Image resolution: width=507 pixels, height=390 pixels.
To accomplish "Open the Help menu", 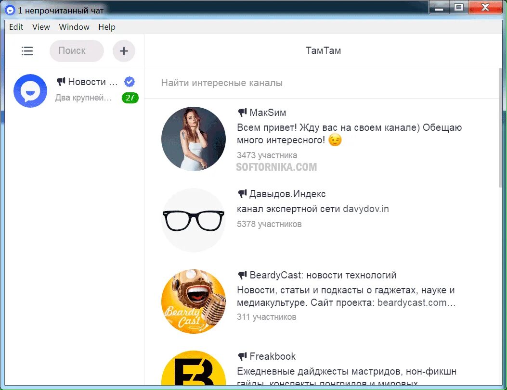I will click(107, 27).
